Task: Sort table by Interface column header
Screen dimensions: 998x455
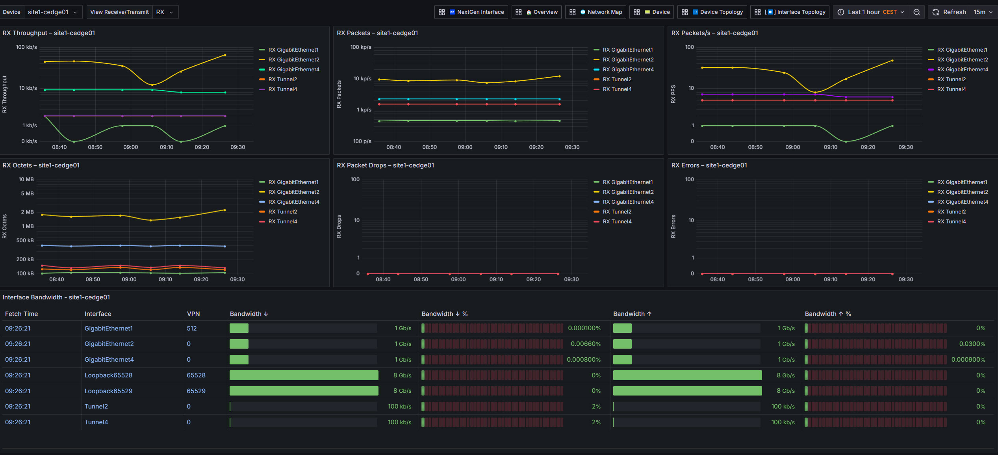Action: [98, 314]
